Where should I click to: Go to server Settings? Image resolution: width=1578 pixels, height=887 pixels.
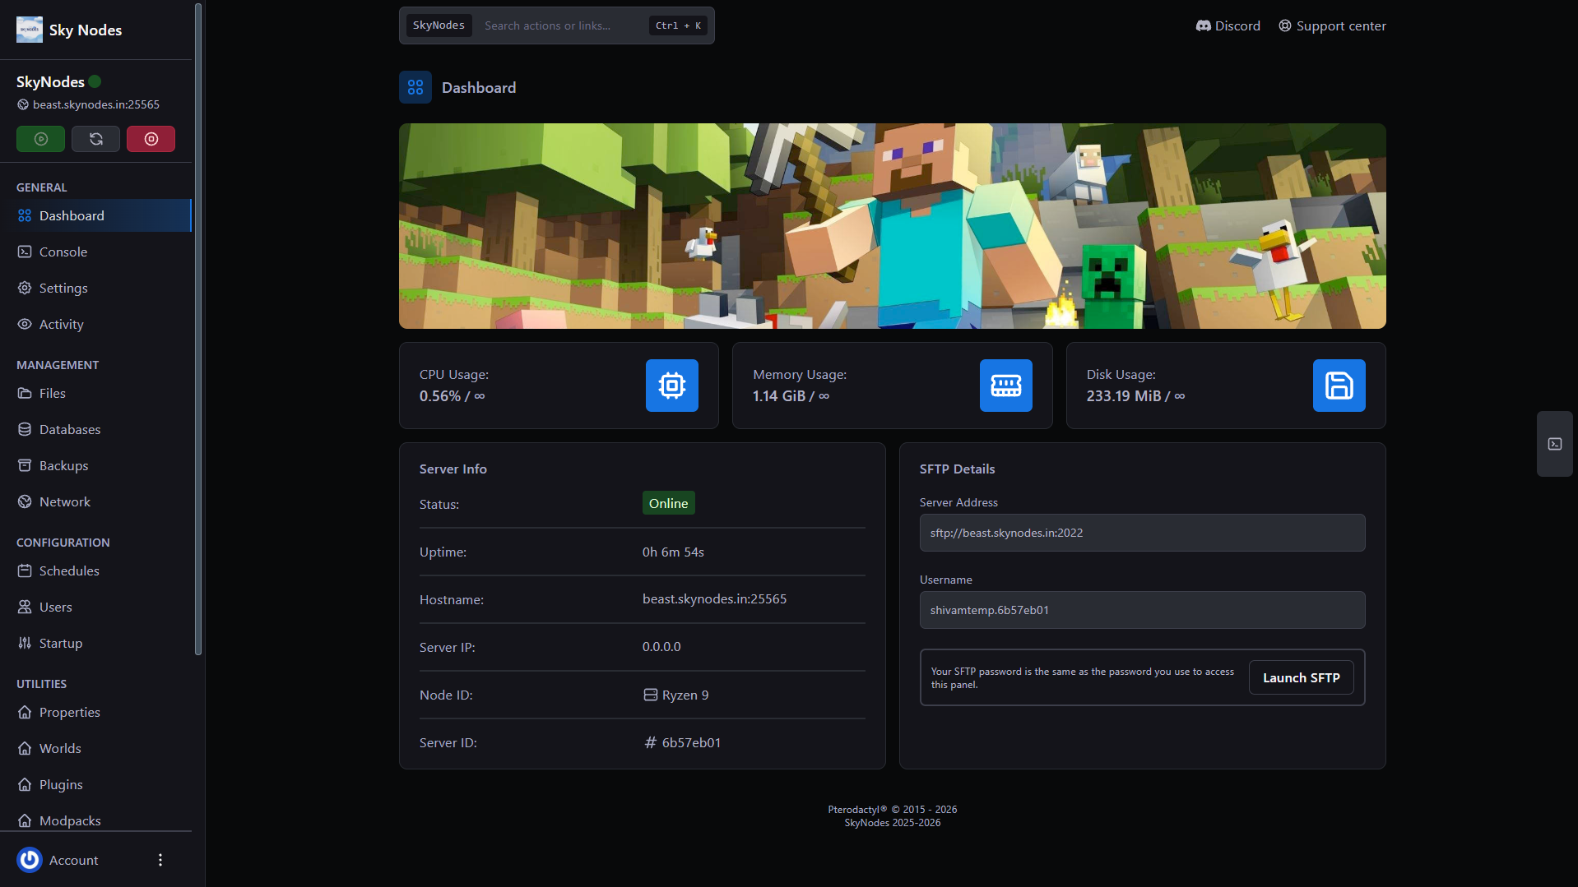pyautogui.click(x=95, y=288)
